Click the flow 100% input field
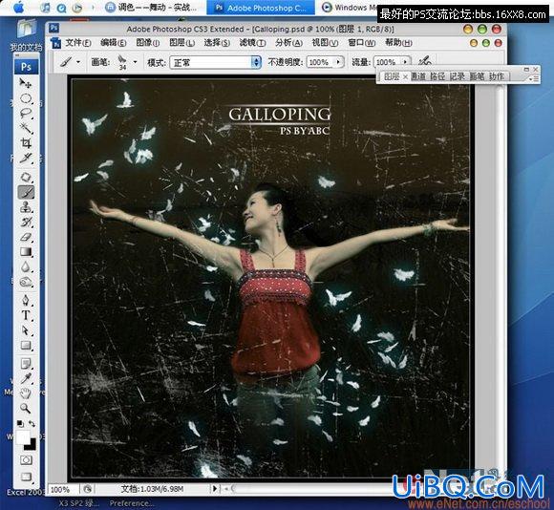This screenshot has height=510, width=554. coord(387,62)
